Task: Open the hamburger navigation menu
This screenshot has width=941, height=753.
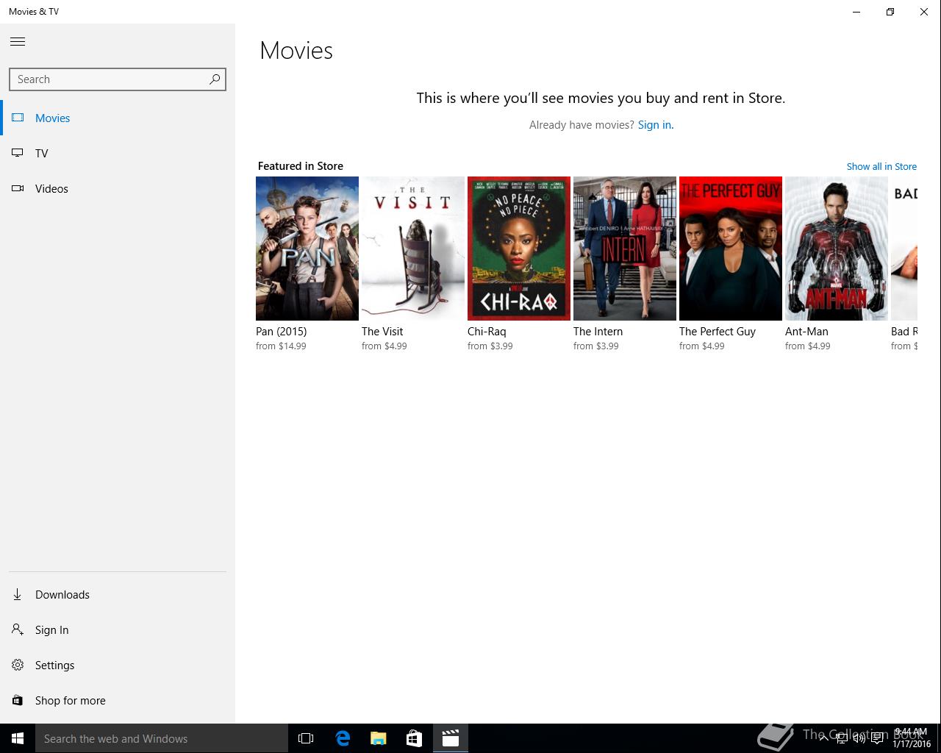Action: (x=18, y=42)
